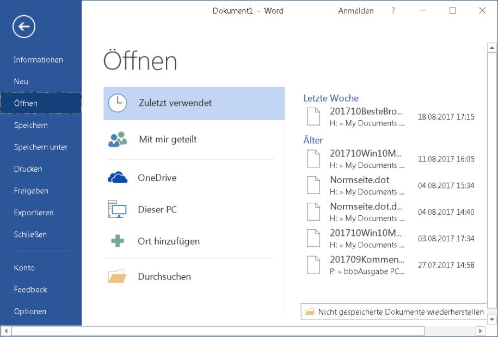Open the Durchsuchen folder icon
498x337 pixels.
coord(117,277)
